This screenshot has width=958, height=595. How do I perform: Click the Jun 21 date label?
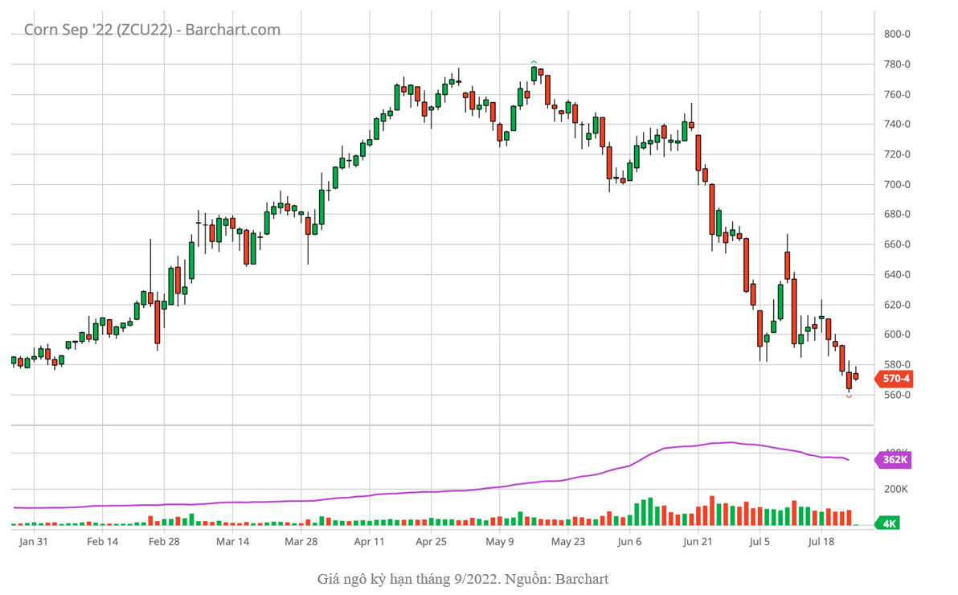(698, 542)
